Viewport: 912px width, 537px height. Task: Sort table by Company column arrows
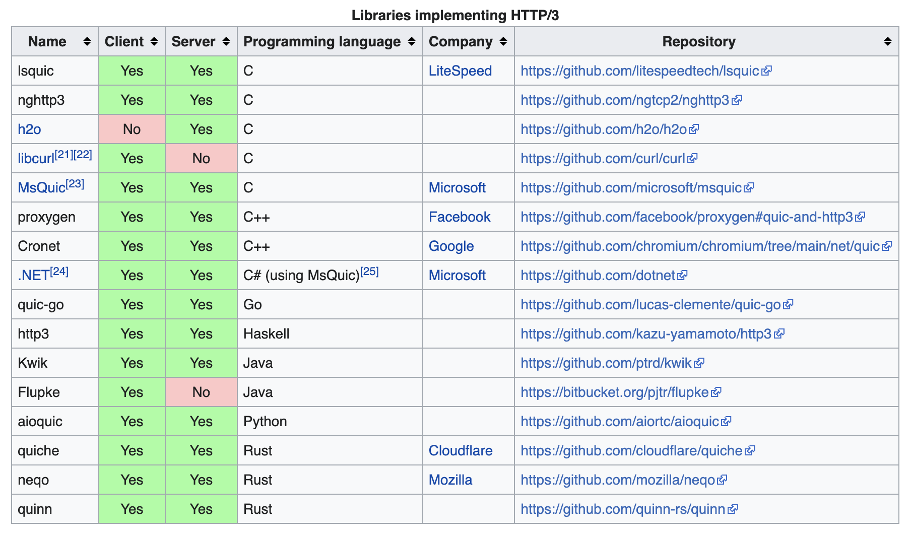click(x=503, y=41)
